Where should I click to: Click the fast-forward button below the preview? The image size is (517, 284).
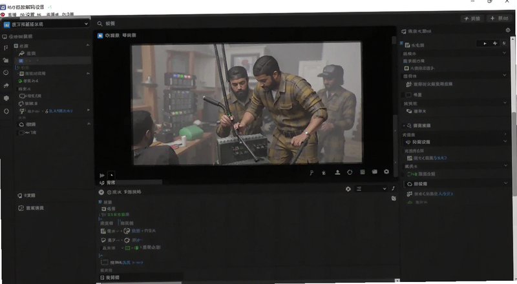coord(102,176)
